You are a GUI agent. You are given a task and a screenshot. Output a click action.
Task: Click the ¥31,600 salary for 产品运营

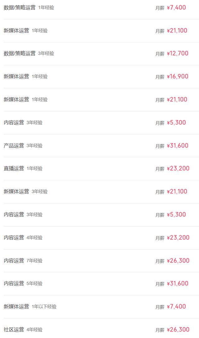[x=178, y=146]
